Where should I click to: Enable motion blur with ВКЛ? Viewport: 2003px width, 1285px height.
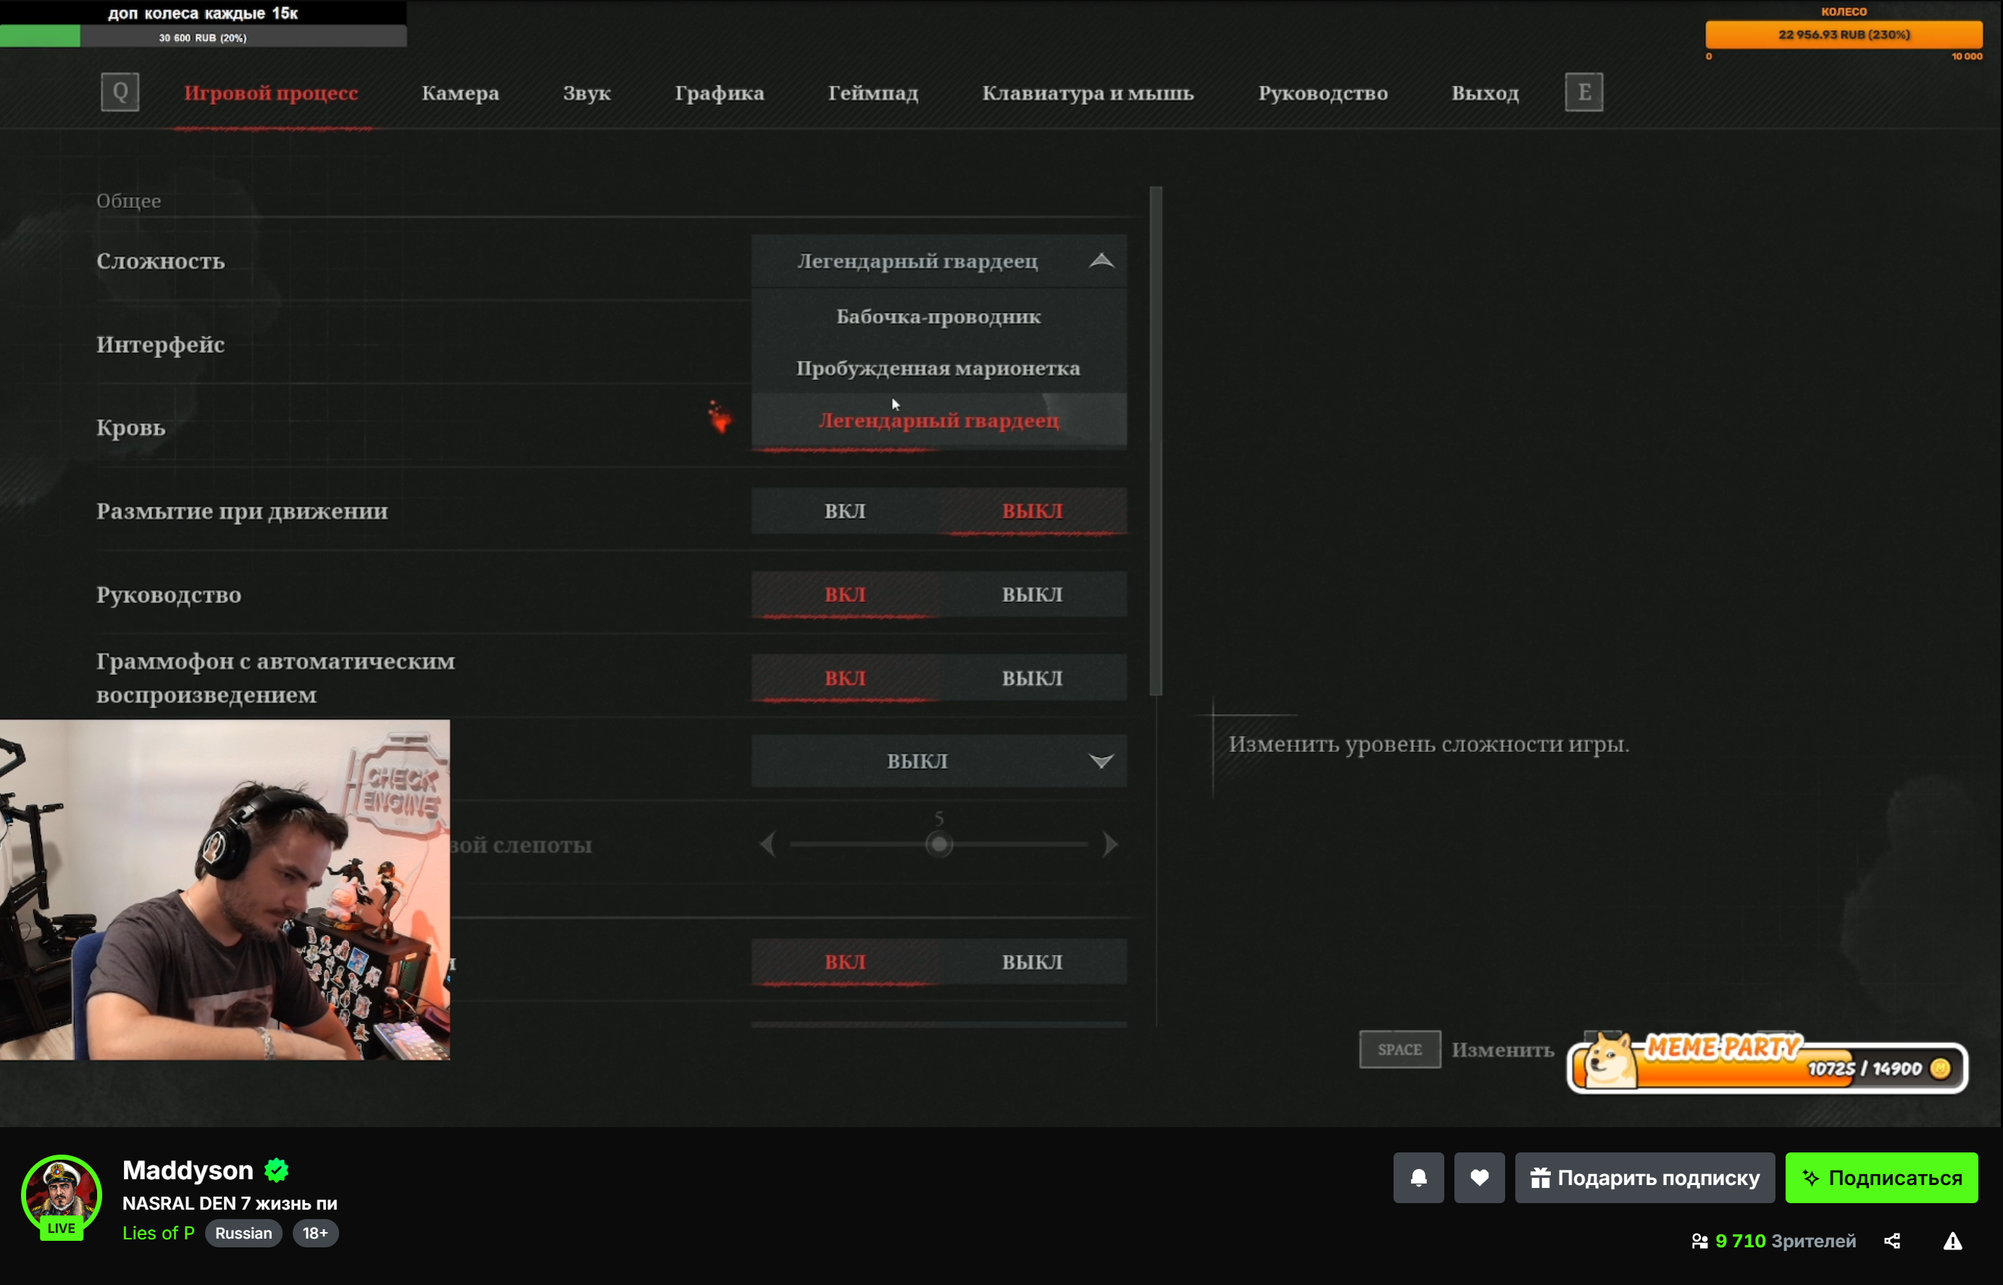pyautogui.click(x=844, y=511)
